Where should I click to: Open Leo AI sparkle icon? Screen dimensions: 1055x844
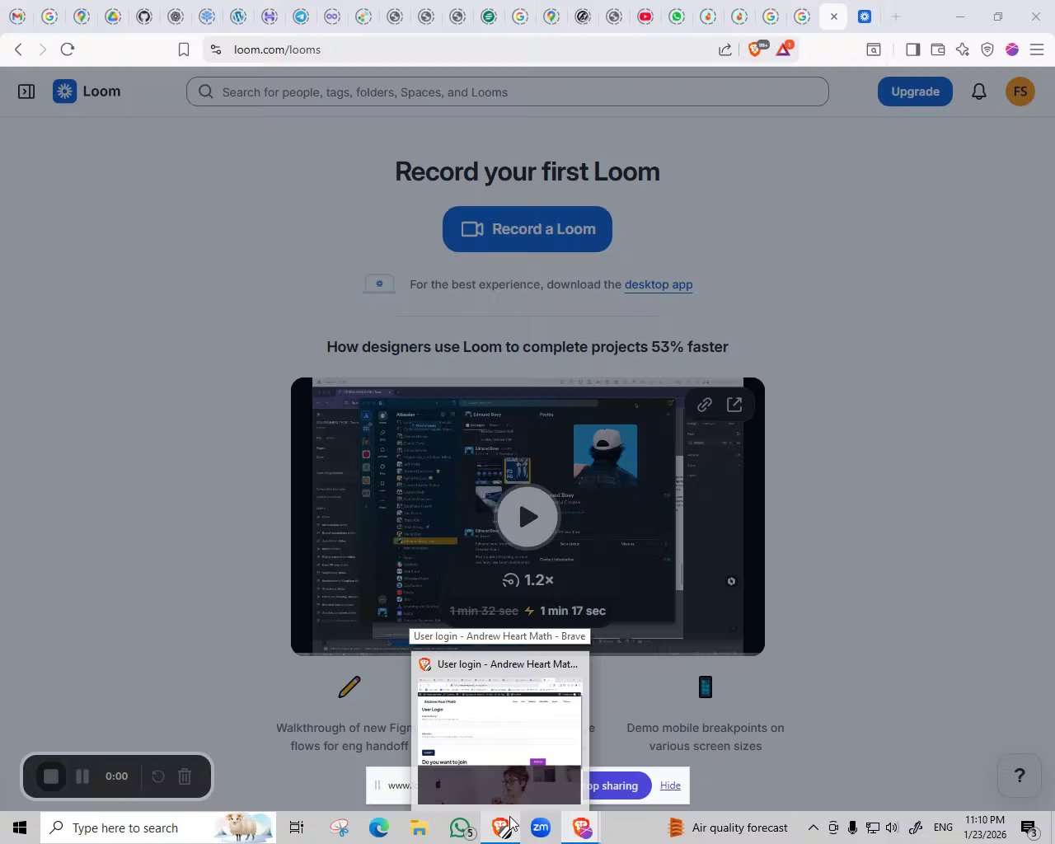click(962, 49)
